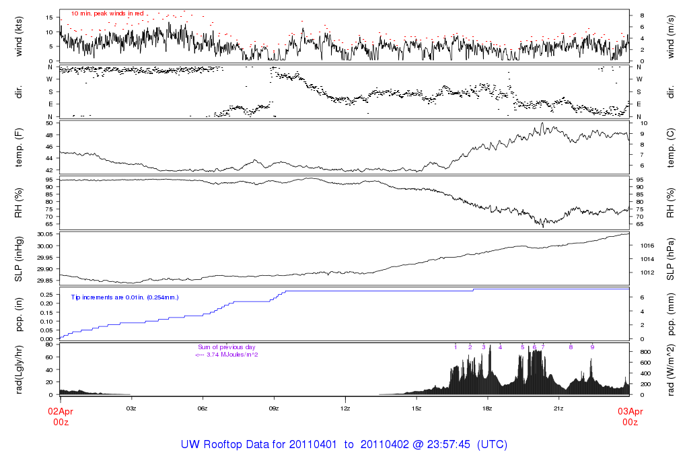The image size is (689, 471).
Task: Click the 03Apr 00z end date label
Action: pyautogui.click(x=629, y=416)
